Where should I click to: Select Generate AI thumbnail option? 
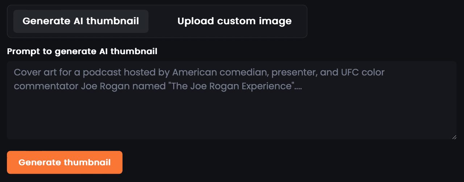[x=81, y=21]
